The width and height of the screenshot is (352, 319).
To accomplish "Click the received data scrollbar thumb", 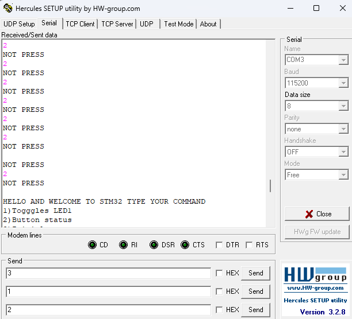I will click(270, 186).
